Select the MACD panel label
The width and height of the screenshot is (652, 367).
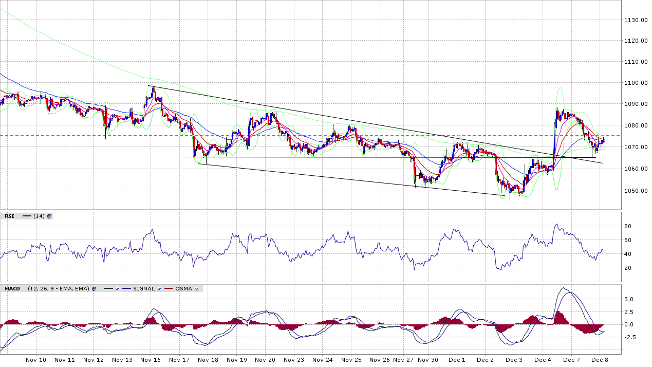(x=12, y=289)
